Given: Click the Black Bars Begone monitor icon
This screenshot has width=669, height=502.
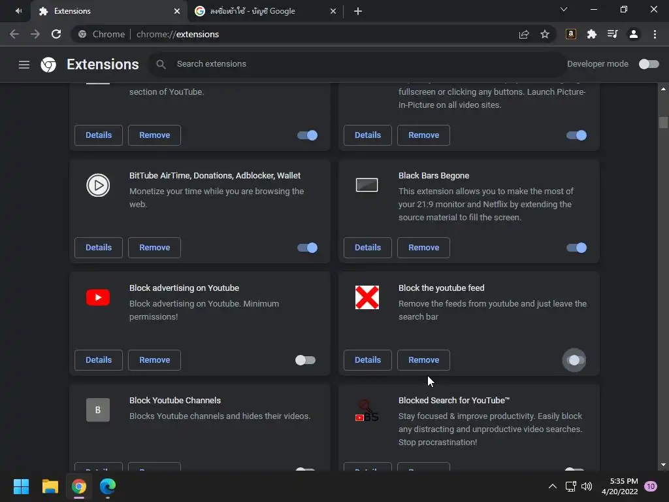Looking at the screenshot, I should click(367, 185).
